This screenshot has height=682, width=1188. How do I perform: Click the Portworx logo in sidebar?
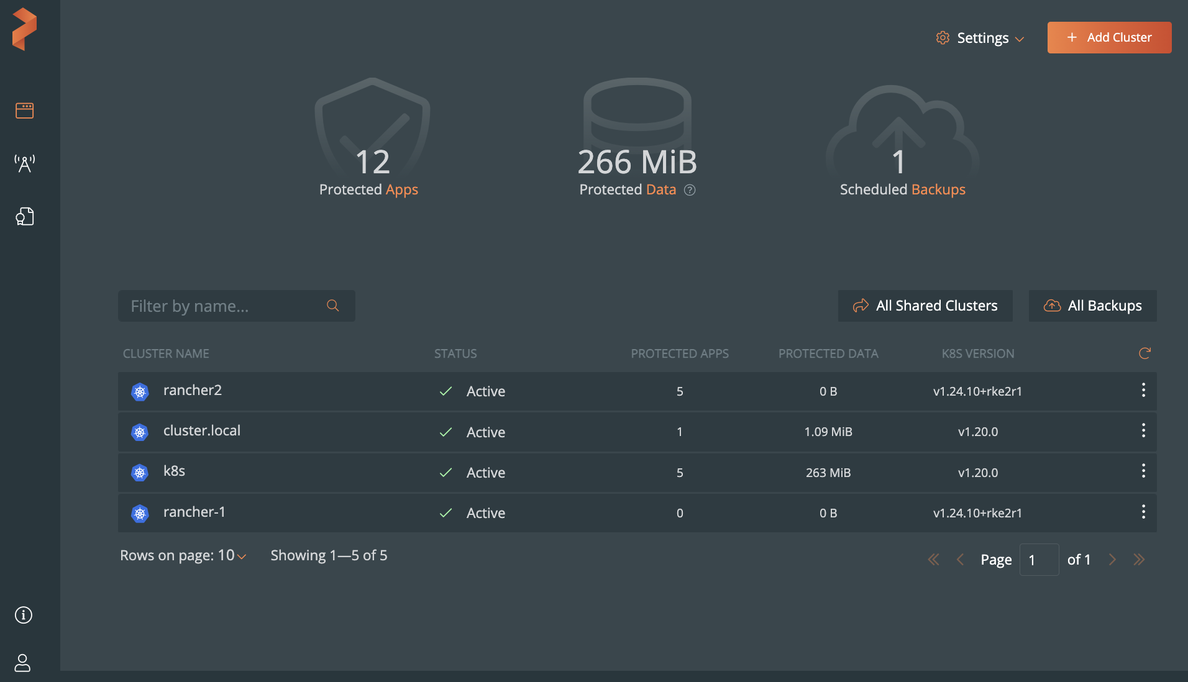25,29
